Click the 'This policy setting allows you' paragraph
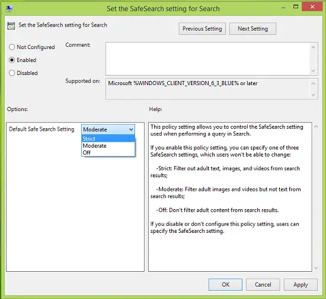 coord(227,130)
